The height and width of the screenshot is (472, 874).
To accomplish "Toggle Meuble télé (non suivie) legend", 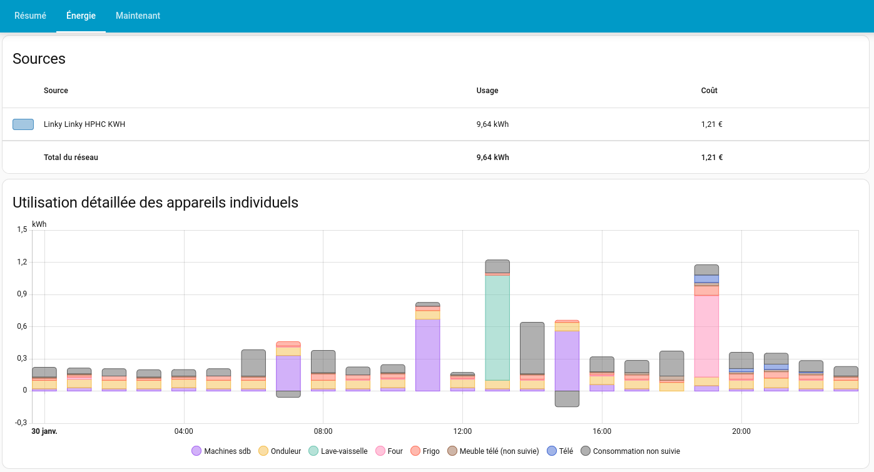I will [493, 451].
